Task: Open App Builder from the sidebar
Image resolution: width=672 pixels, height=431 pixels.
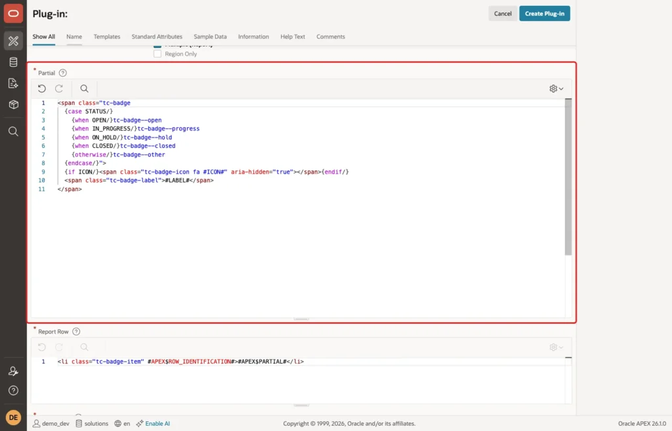Action: (13, 41)
